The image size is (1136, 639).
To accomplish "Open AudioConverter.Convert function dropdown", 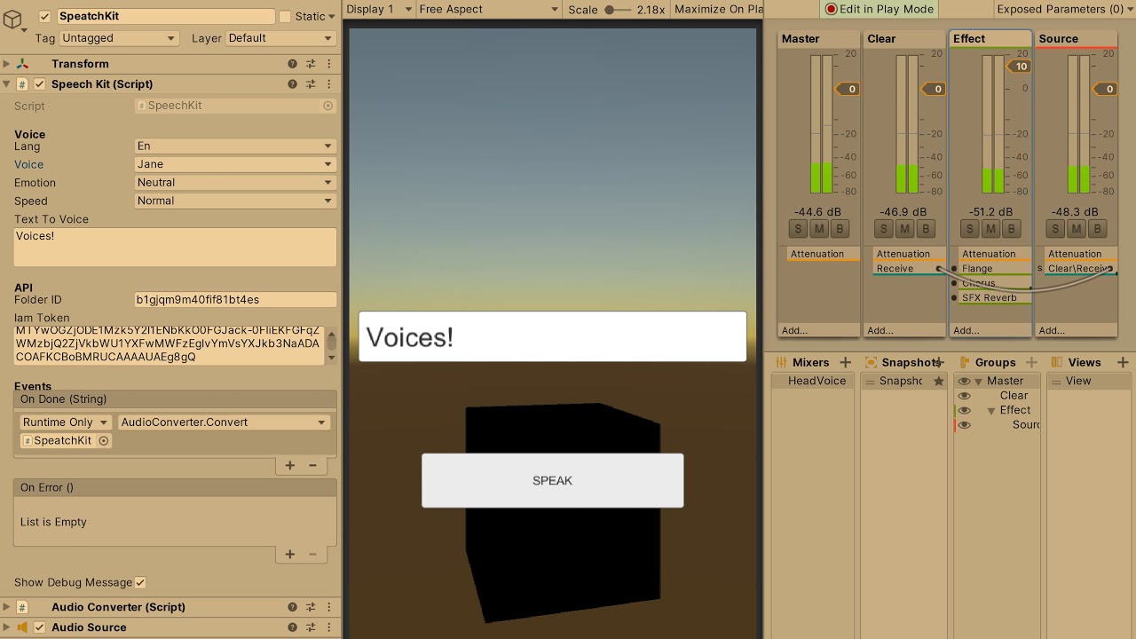I will pyautogui.click(x=224, y=422).
